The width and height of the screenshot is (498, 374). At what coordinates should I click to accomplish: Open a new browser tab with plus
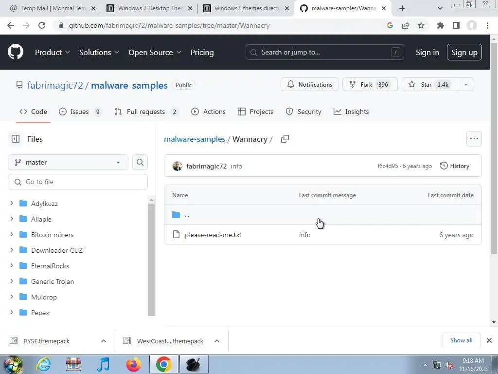(402, 8)
